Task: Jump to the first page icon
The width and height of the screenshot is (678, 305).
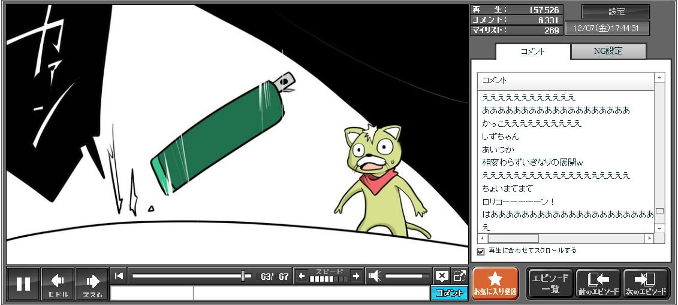Action: coord(119,276)
